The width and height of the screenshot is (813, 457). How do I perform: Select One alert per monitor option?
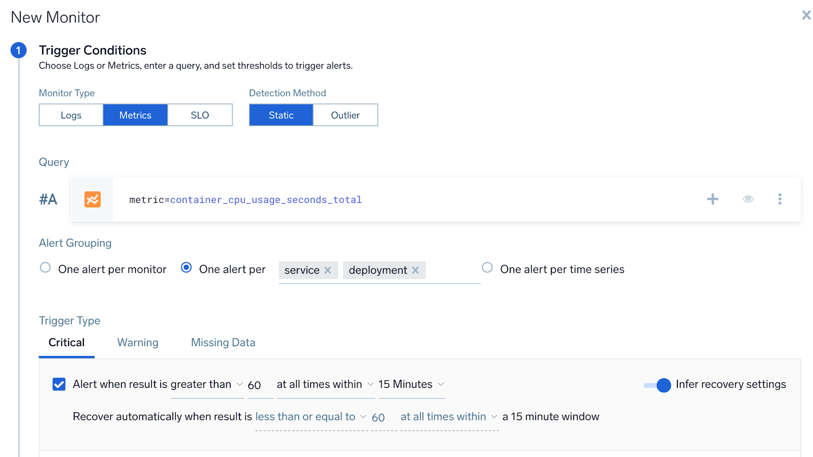pyautogui.click(x=45, y=268)
